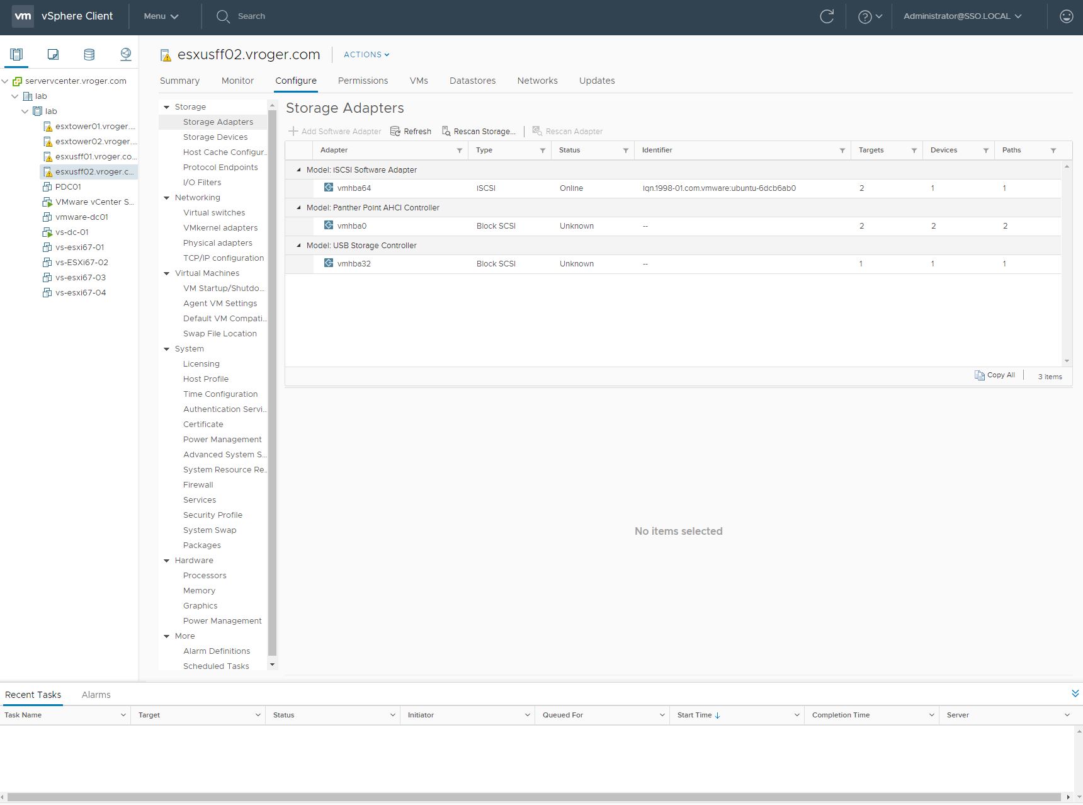The width and height of the screenshot is (1083, 805).
Task: Collapse the servervcenter.vroger.com tree node
Action: pos(5,81)
